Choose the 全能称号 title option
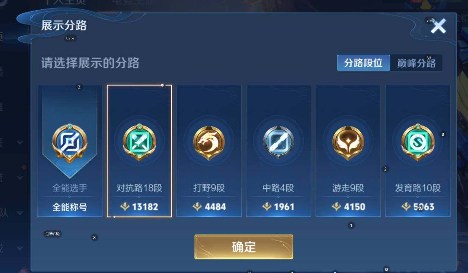Screen dimensions: 468x273 click(x=70, y=207)
